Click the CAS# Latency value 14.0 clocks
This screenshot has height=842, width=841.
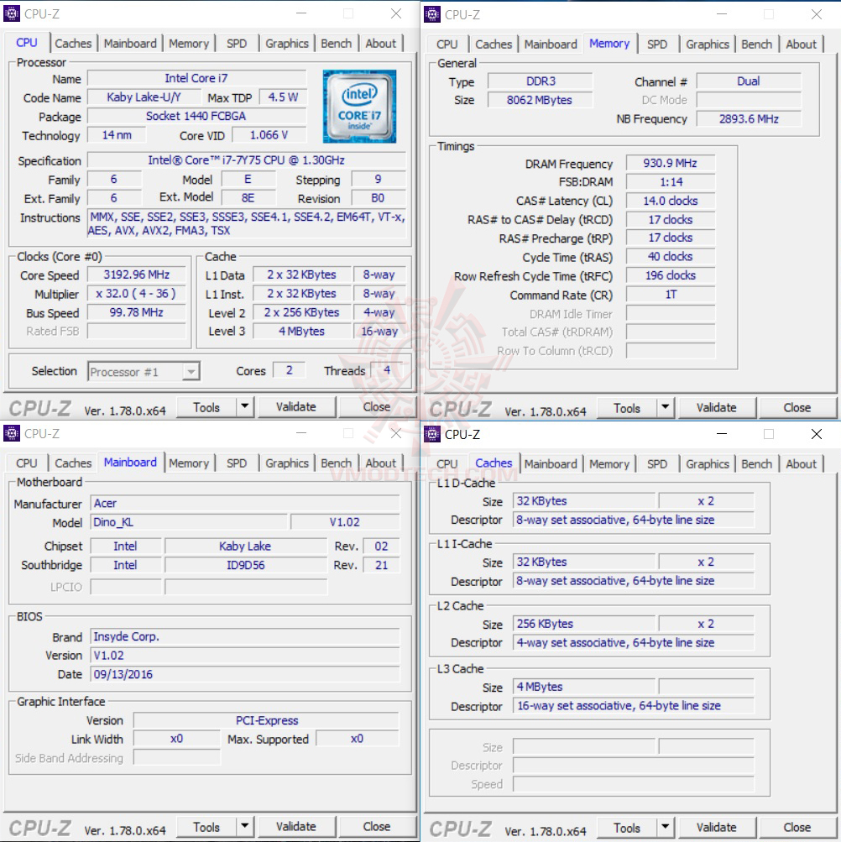671,201
